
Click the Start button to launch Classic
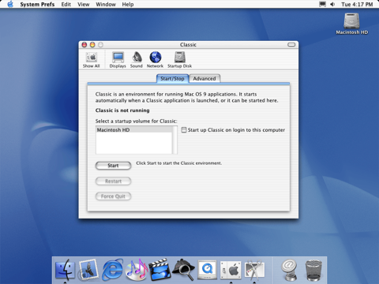point(113,166)
